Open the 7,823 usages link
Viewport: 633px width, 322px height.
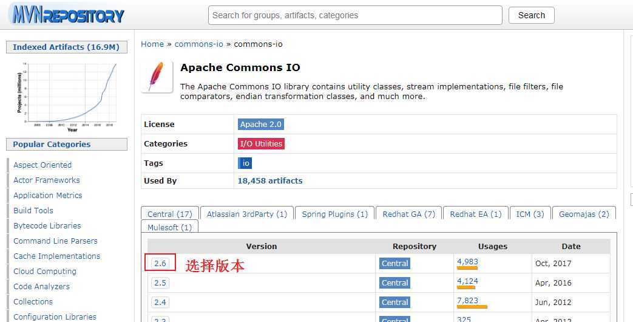coord(467,301)
